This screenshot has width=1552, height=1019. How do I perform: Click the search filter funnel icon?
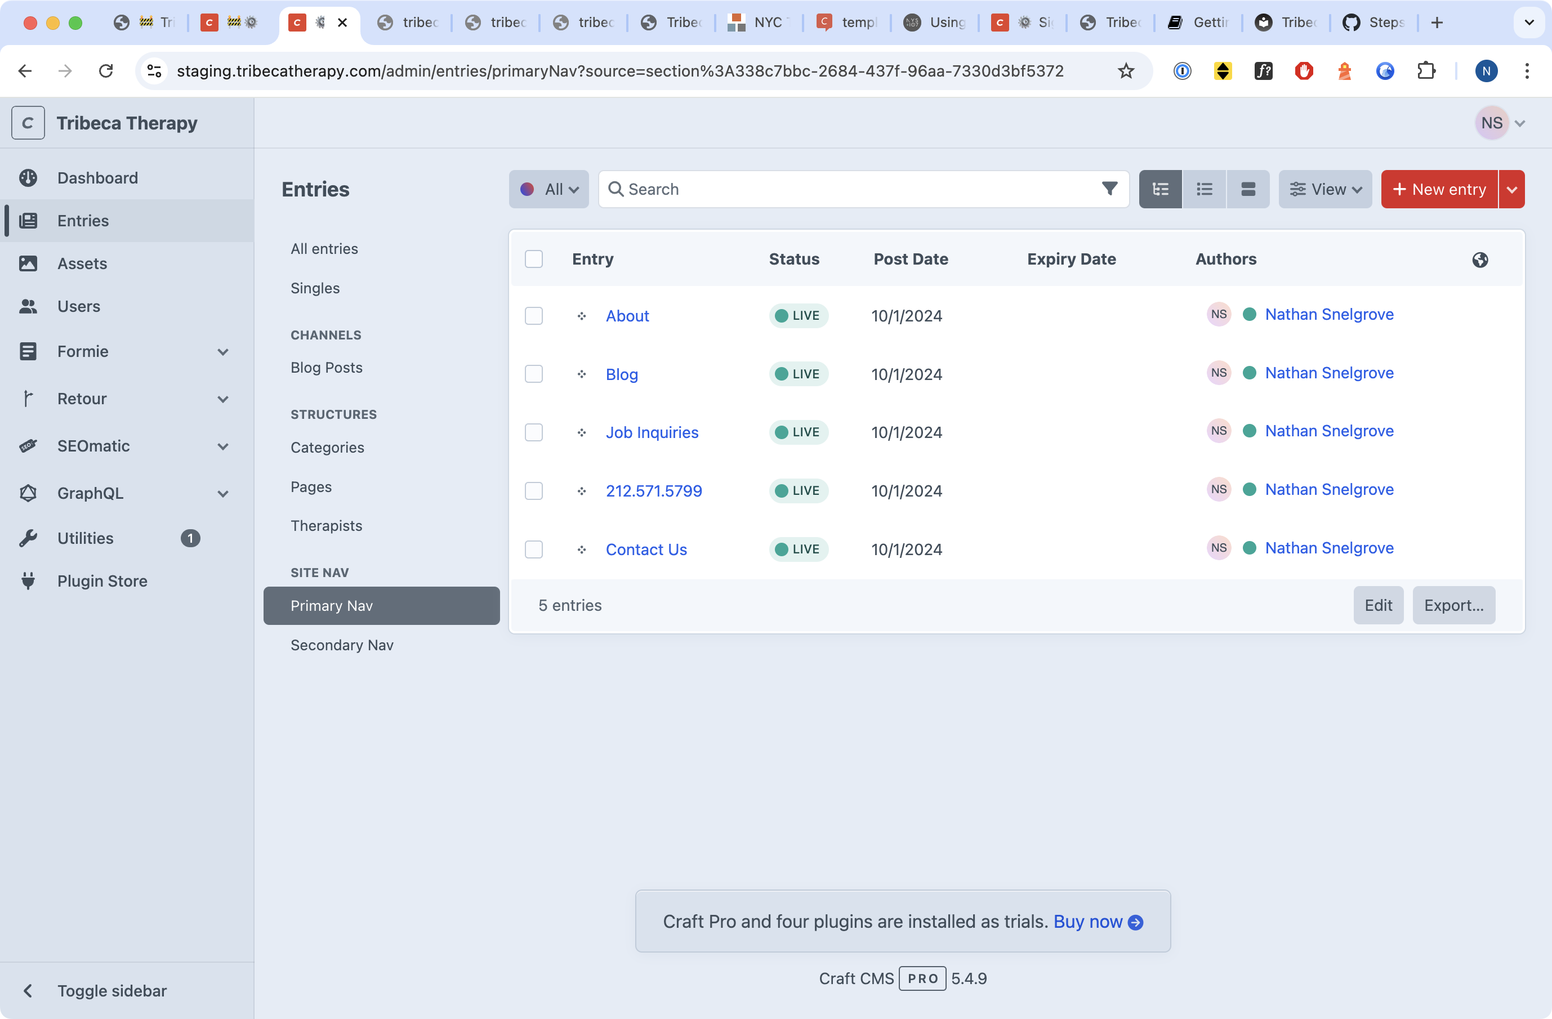pos(1109,189)
